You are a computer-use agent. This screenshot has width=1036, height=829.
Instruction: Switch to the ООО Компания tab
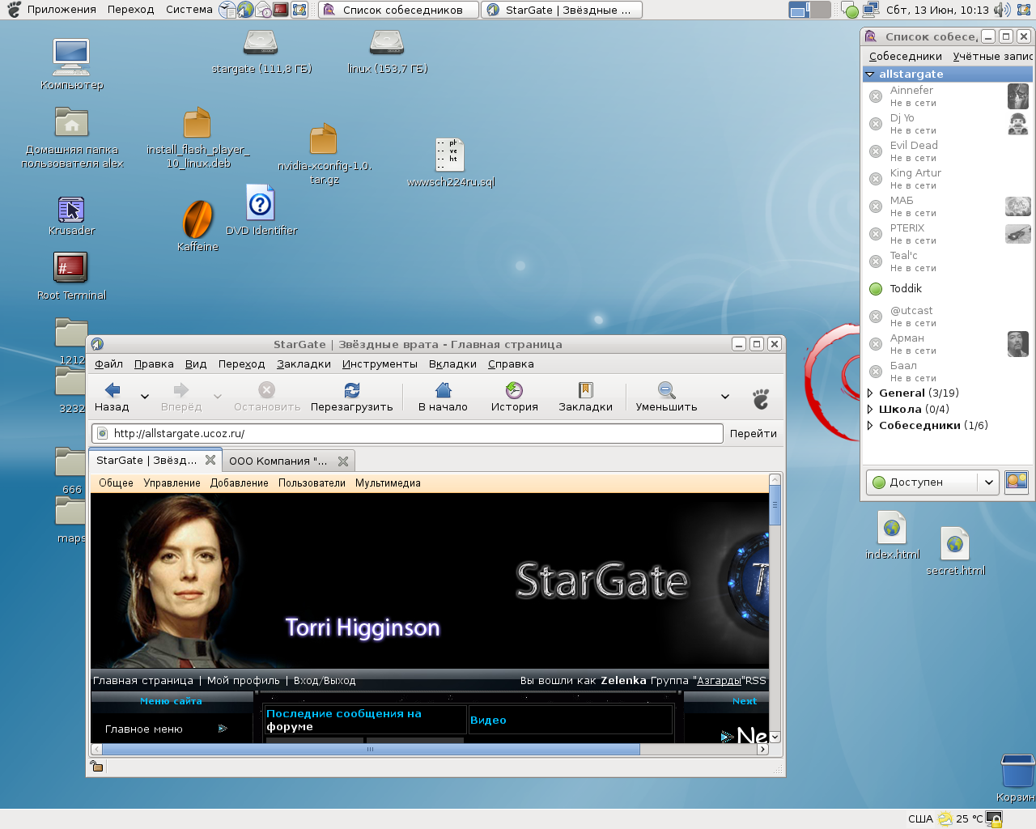tap(278, 461)
